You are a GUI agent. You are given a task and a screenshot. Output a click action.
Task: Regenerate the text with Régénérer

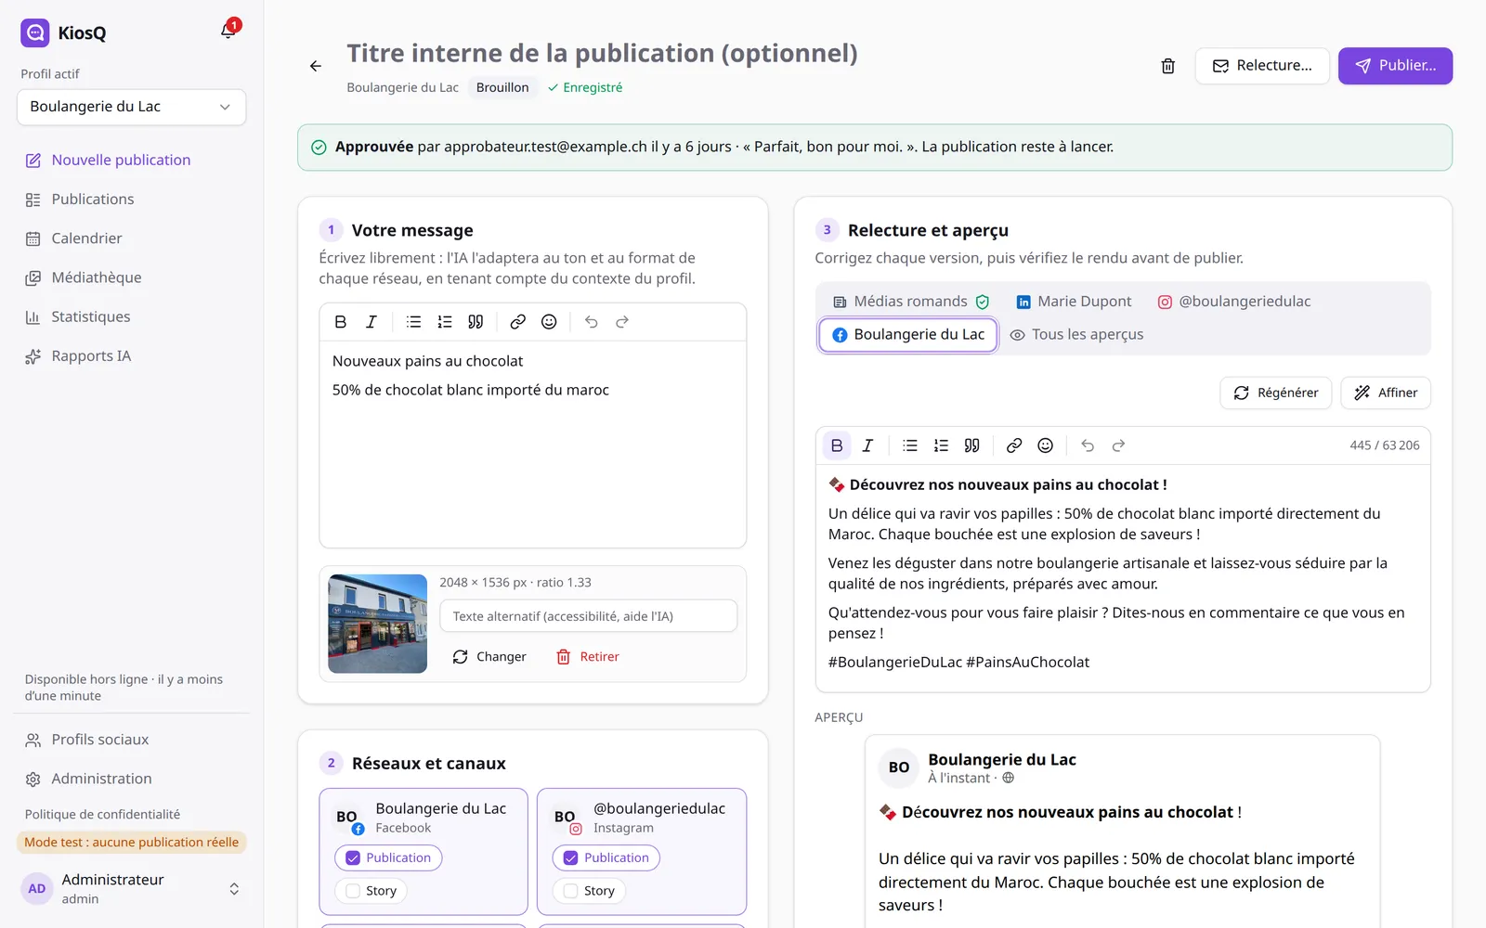click(1276, 393)
